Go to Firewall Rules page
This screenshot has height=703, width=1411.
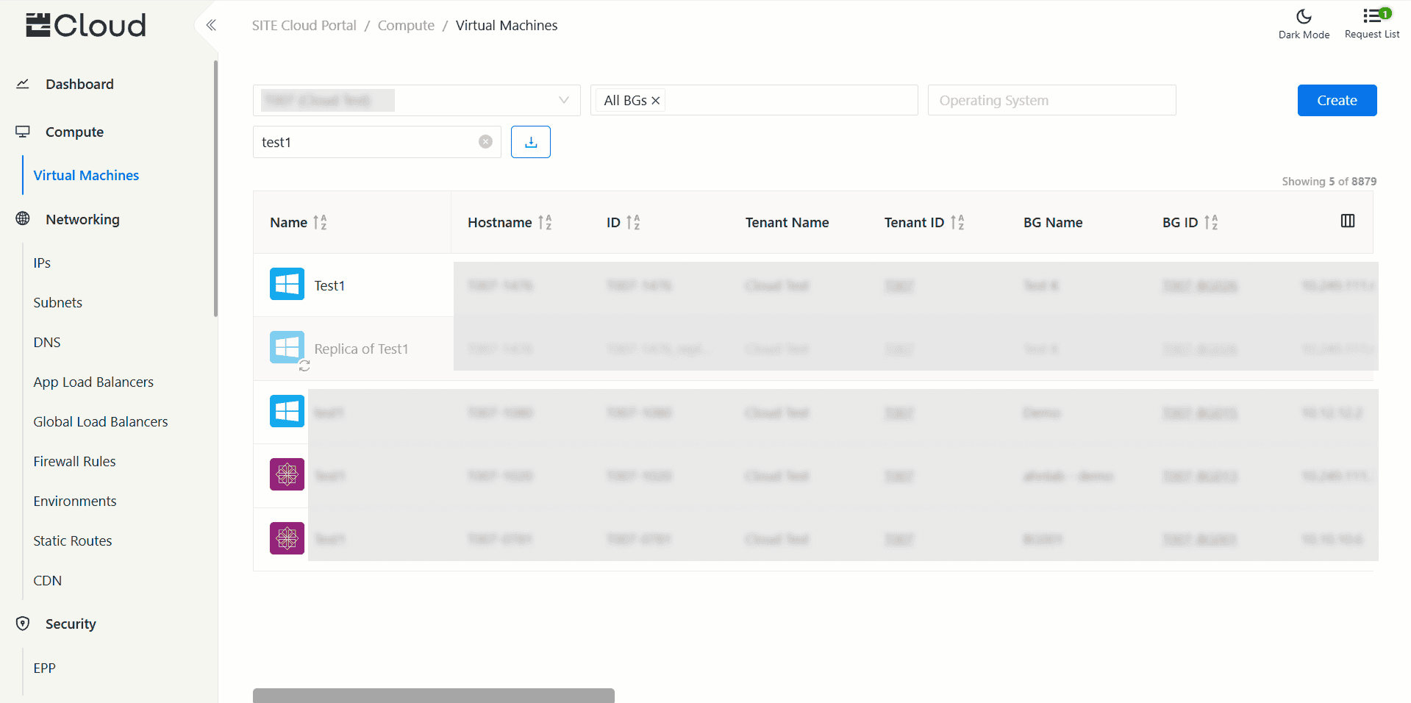point(74,461)
